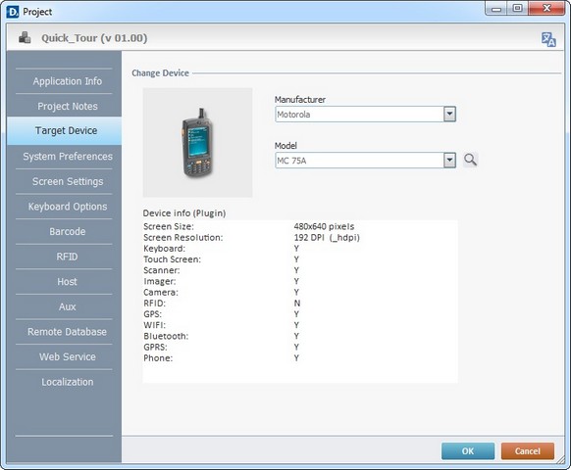Screen dimensions: 571x470
Task: Click the app logo in title bar
Action: click(13, 12)
